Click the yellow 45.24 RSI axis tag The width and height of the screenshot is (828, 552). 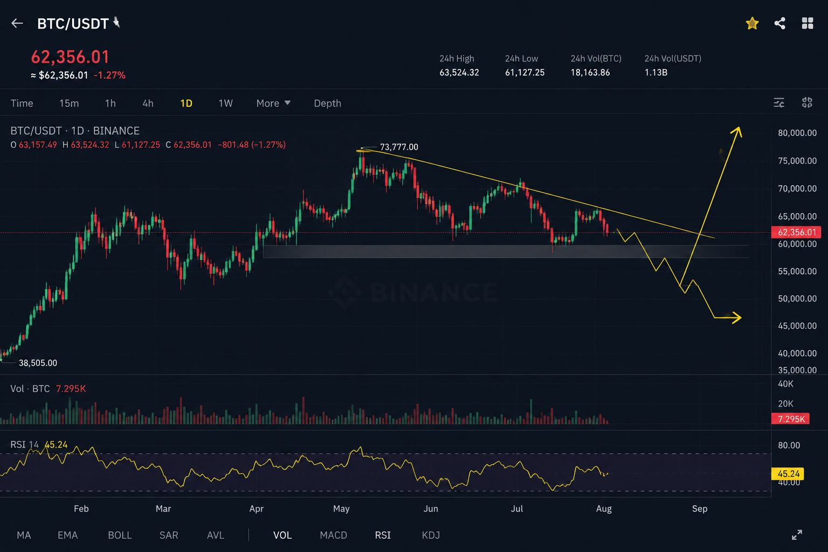point(788,474)
